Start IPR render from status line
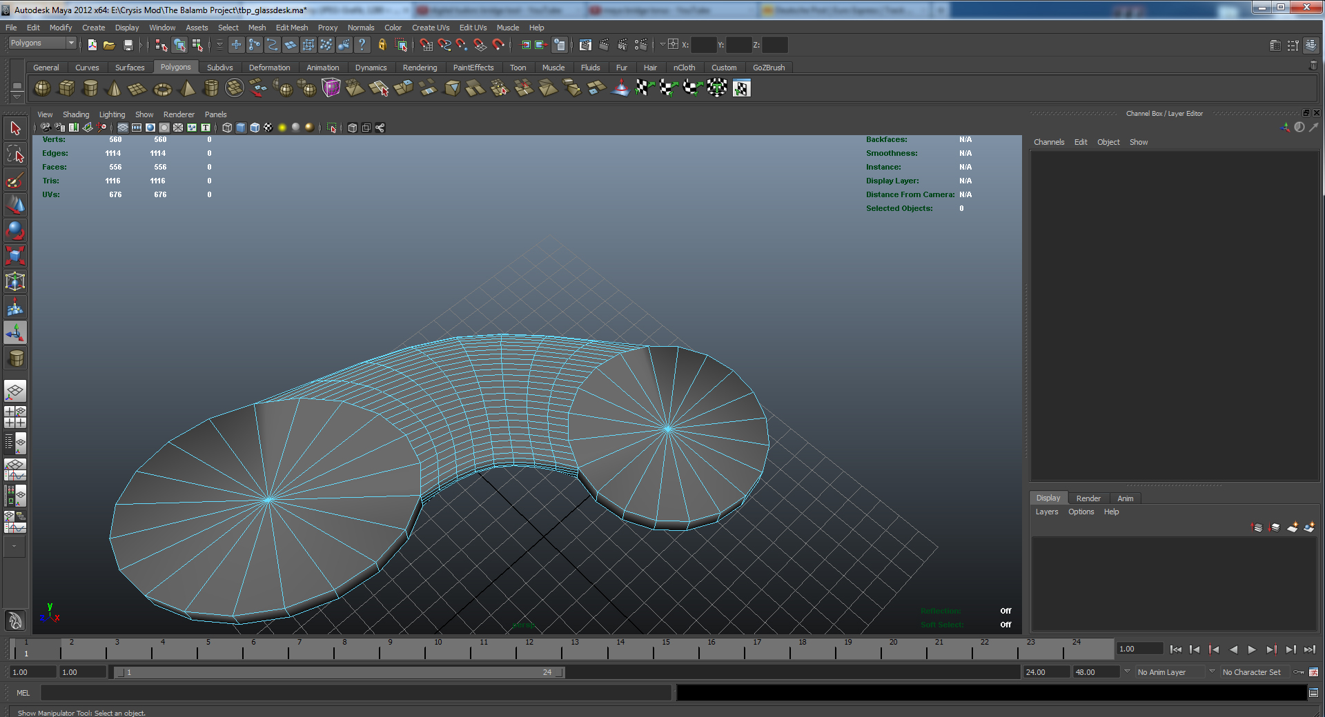Screen dimensions: 1325x717 (x=622, y=45)
